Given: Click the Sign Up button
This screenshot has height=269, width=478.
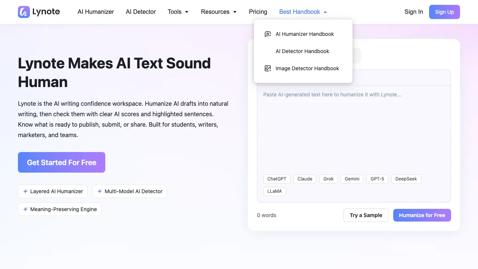Looking at the screenshot, I should tap(444, 12).
